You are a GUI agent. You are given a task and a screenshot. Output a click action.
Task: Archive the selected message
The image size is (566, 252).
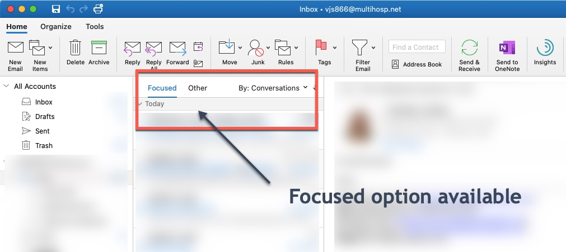point(99,53)
